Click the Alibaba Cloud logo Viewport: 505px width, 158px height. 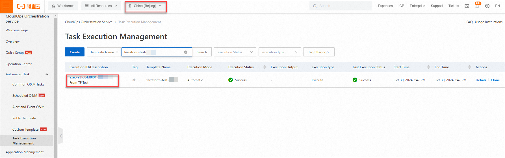pos(29,6)
